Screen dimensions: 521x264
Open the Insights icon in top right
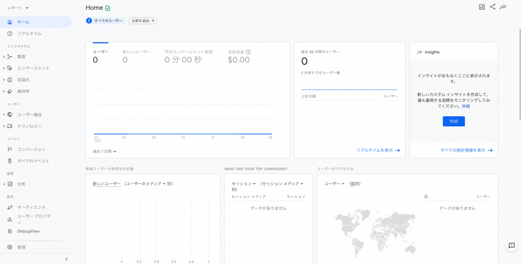pyautogui.click(x=503, y=7)
